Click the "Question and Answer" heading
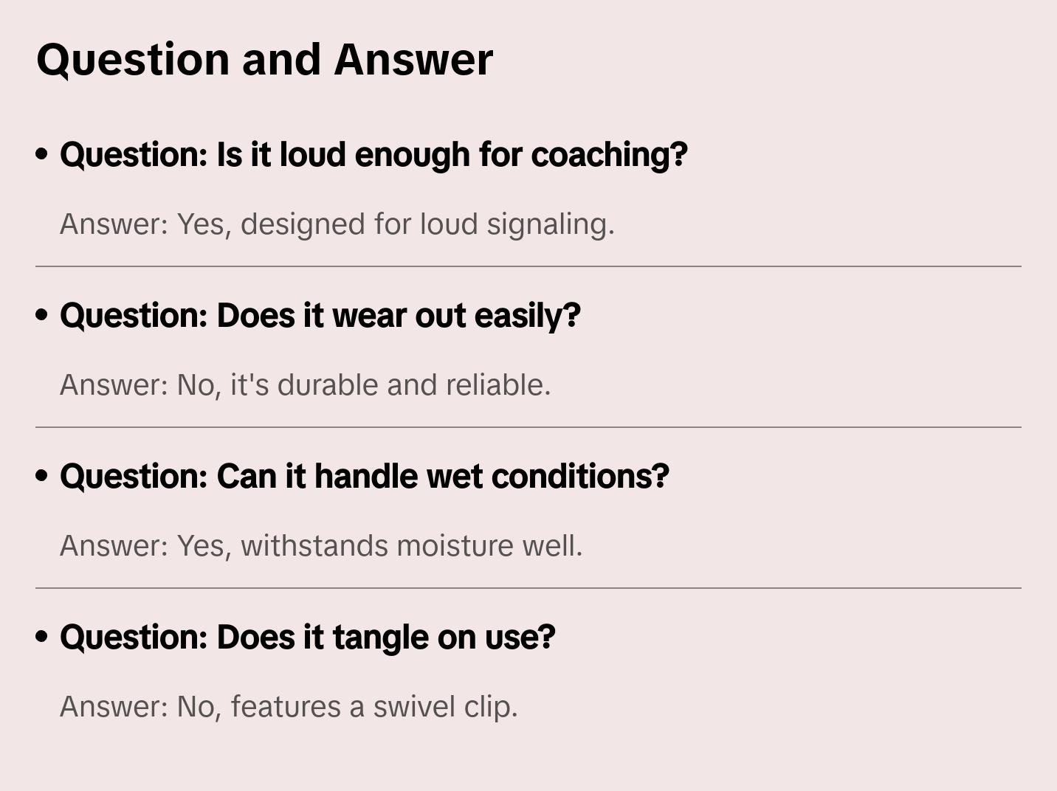Viewport: 1057px width, 791px height. pos(264,60)
